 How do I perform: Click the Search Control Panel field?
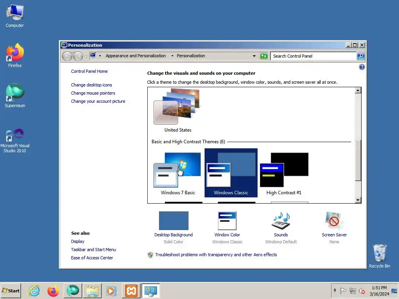(313, 56)
